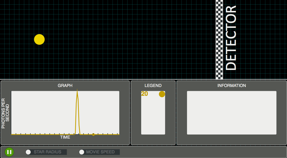This screenshot has width=287, height=158.
Task: Click the vertical DETECTOR text label
Action: tap(231, 38)
